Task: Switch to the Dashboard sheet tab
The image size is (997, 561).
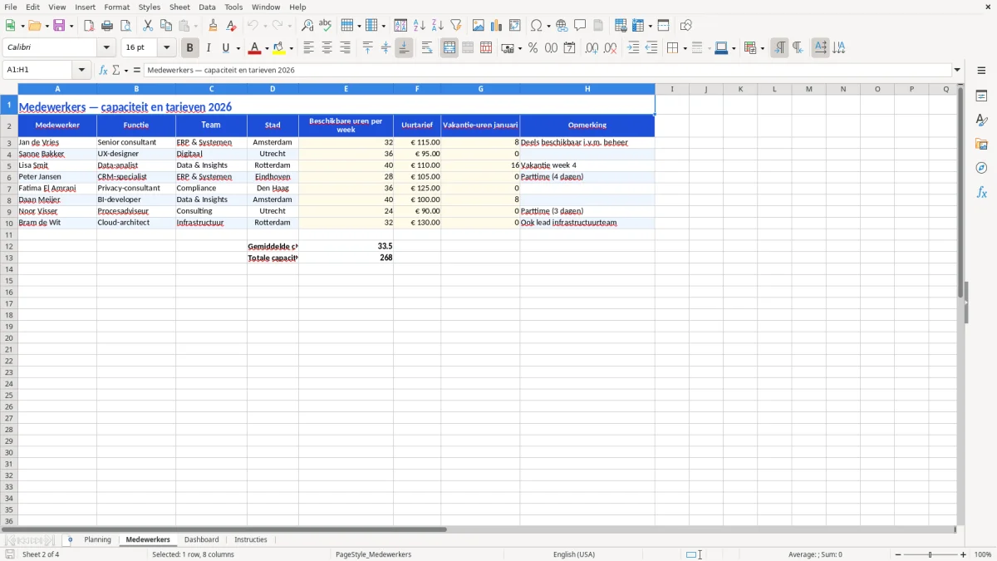Action: (x=202, y=539)
